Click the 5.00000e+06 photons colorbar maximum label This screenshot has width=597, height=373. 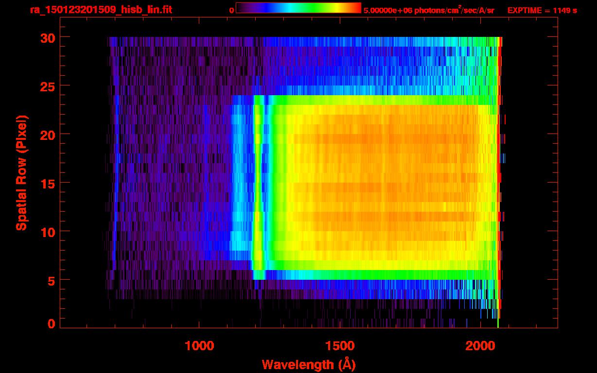coord(428,10)
